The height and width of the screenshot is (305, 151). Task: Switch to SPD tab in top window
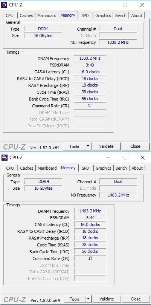tap(85, 15)
